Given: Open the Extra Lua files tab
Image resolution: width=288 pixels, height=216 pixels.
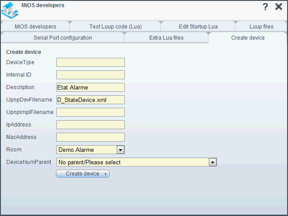Looking at the screenshot, I should coord(166,38).
